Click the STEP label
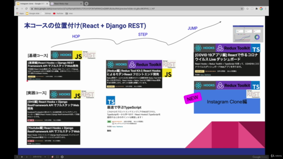Screen dimensions: 283x159 coord(143,34)
